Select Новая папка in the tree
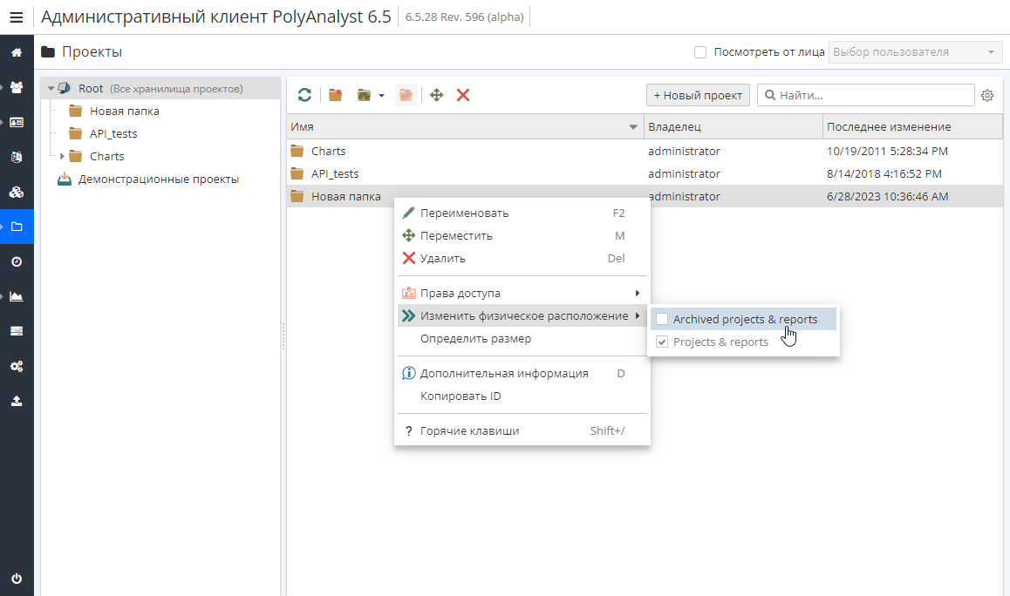The image size is (1010, 596). [x=125, y=112]
